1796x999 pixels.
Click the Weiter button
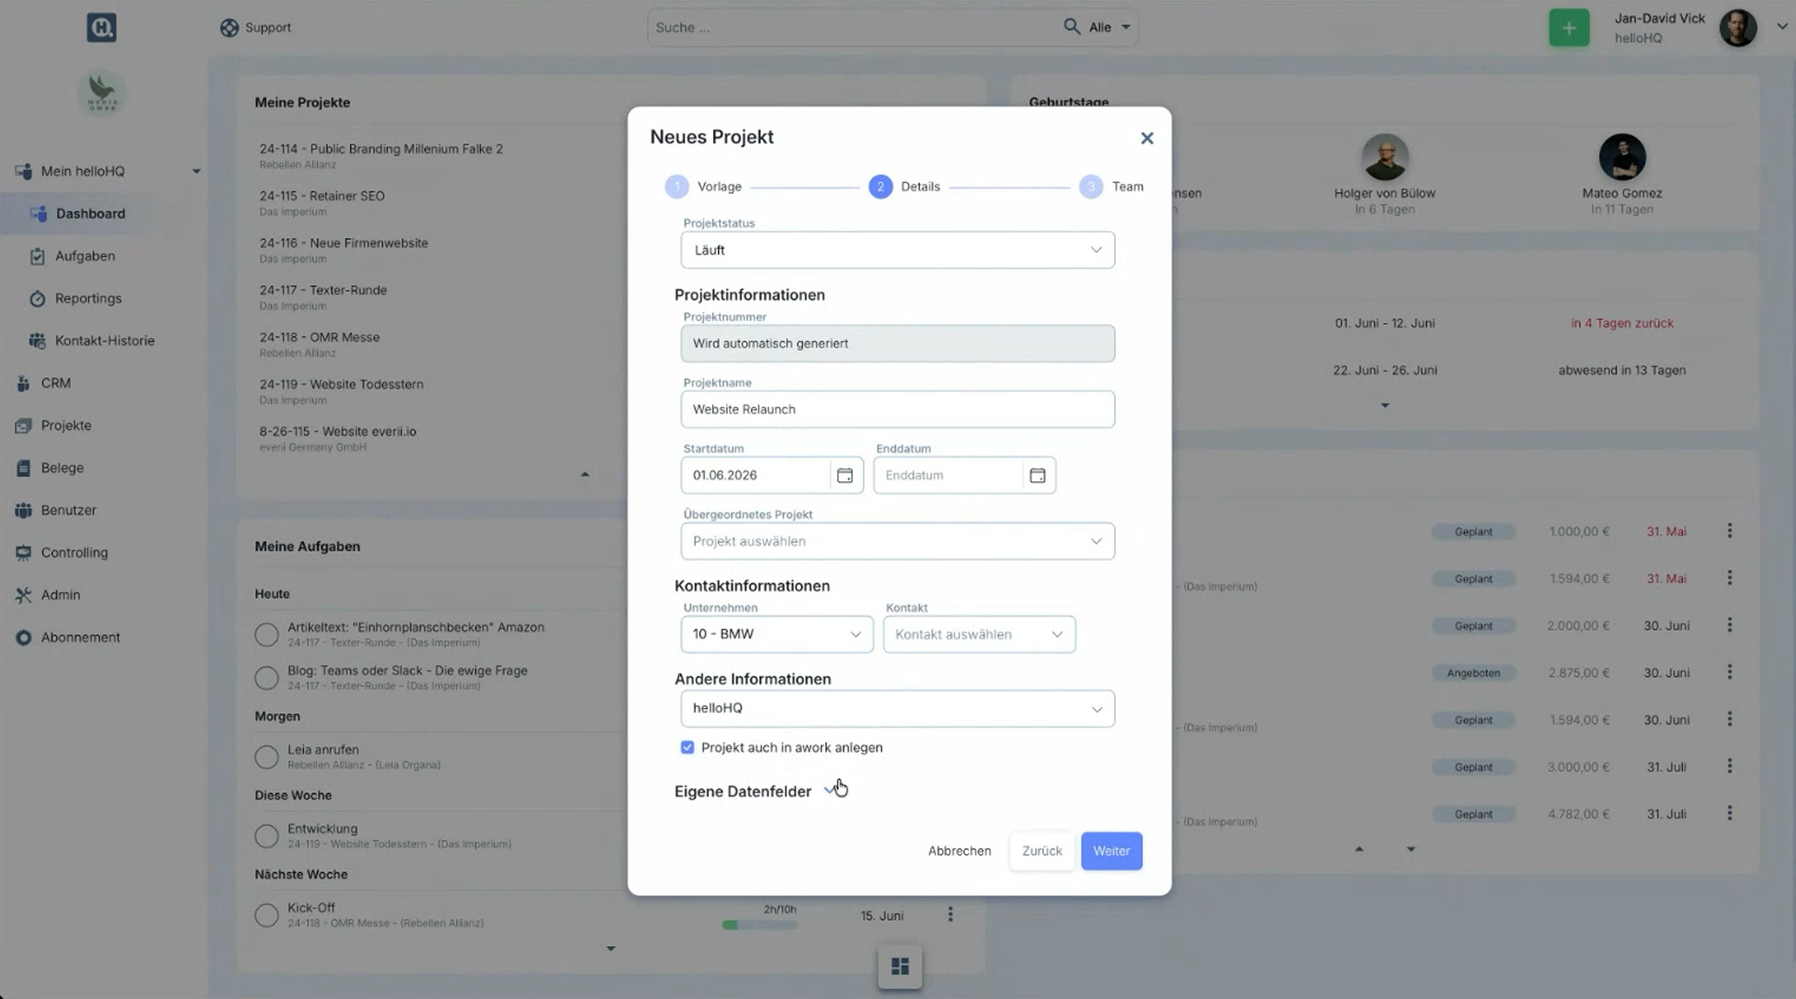tap(1111, 851)
